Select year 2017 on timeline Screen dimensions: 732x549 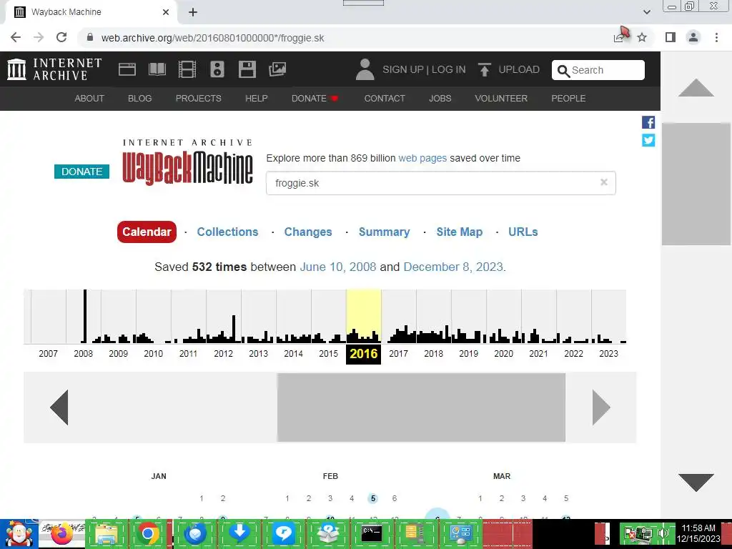point(398,353)
